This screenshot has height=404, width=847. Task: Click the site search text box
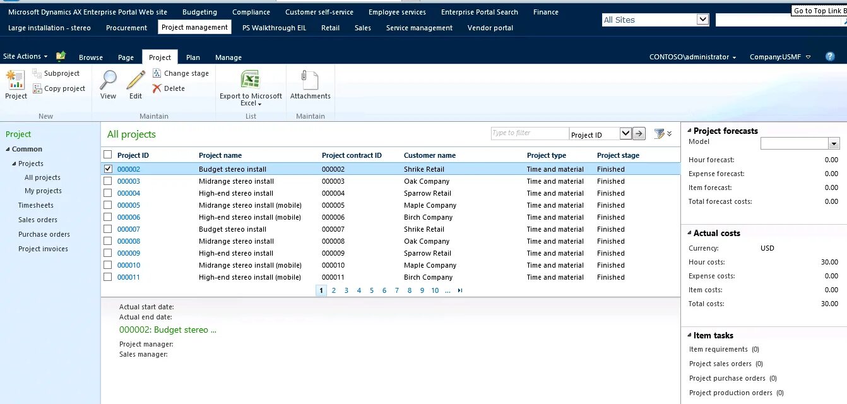(x=778, y=20)
